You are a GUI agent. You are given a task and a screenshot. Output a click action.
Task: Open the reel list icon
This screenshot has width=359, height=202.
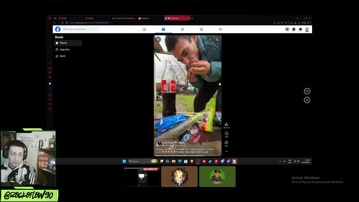[210, 40]
